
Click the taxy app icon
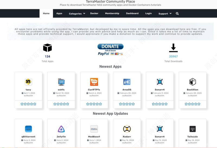tap(28, 82)
